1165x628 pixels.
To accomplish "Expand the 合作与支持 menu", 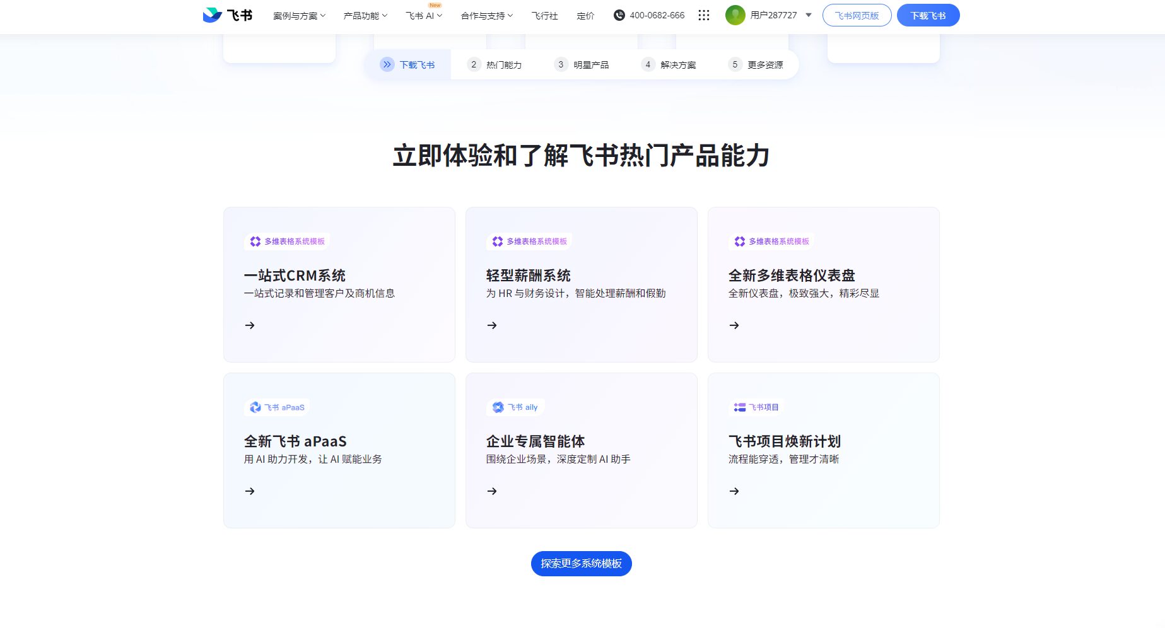I will coord(487,16).
